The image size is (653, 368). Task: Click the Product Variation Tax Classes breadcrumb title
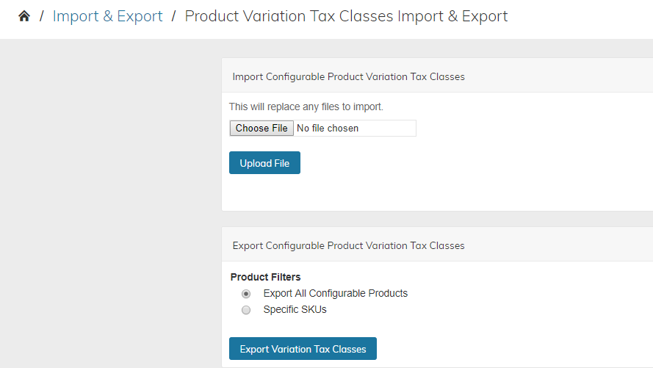click(x=346, y=16)
